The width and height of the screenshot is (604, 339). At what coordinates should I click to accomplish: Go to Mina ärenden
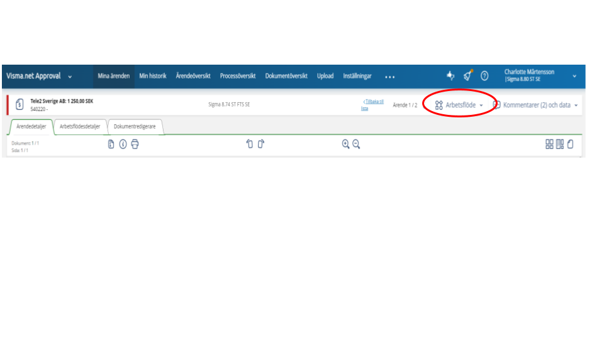click(114, 76)
